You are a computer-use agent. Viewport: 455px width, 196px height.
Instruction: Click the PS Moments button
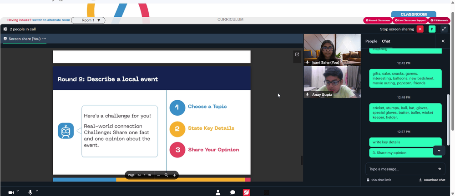click(x=439, y=20)
